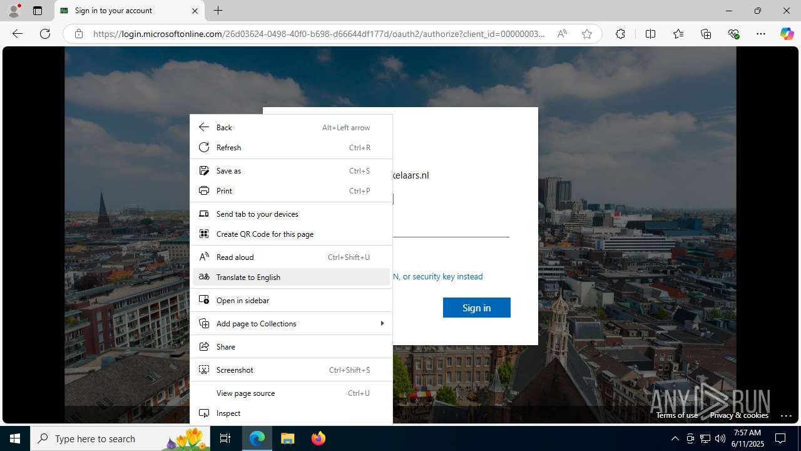Choose Back in the context menu
This screenshot has height=451, width=801.
tap(291, 127)
